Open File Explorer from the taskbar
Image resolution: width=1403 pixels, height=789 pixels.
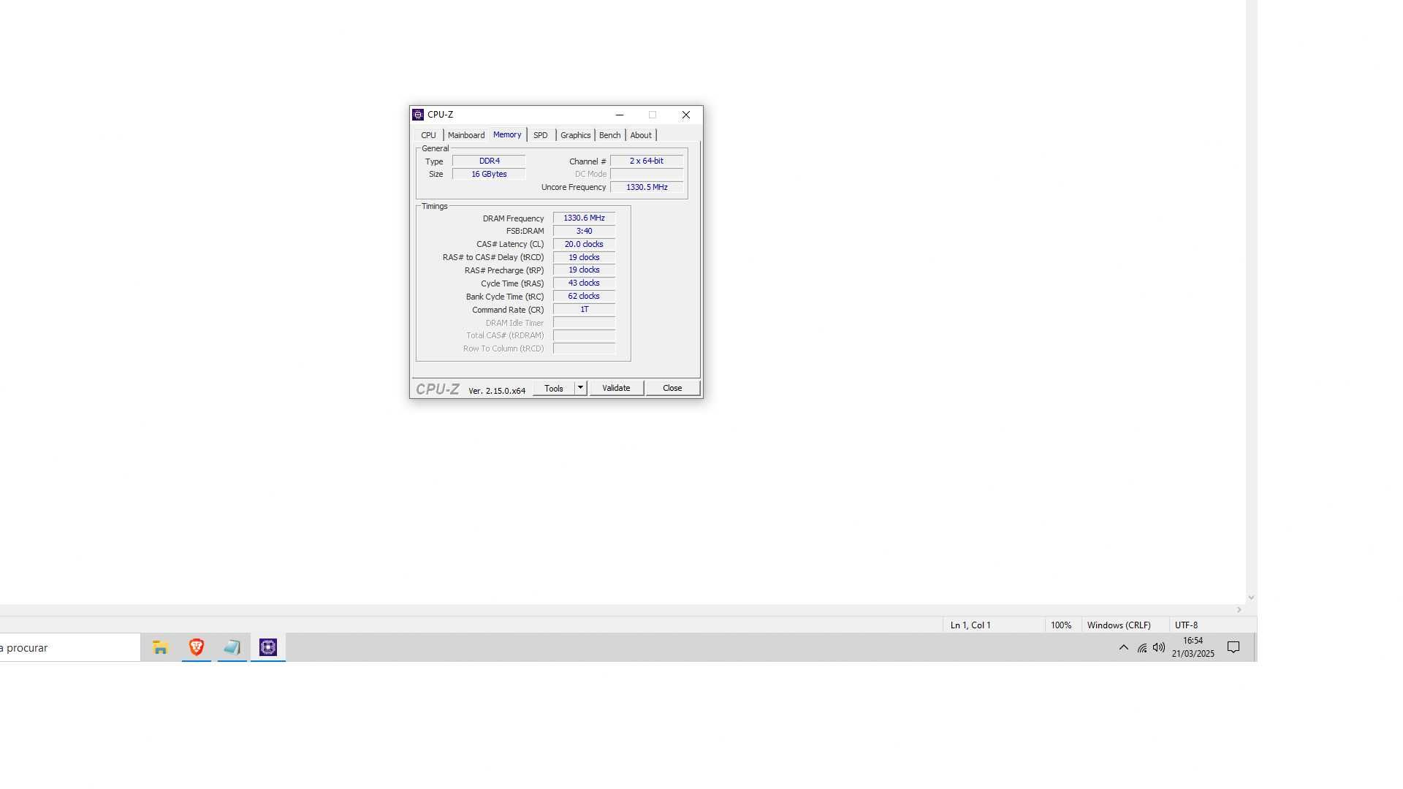pos(160,647)
